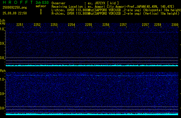Select the 2255 time marker

tap(89, 25)
